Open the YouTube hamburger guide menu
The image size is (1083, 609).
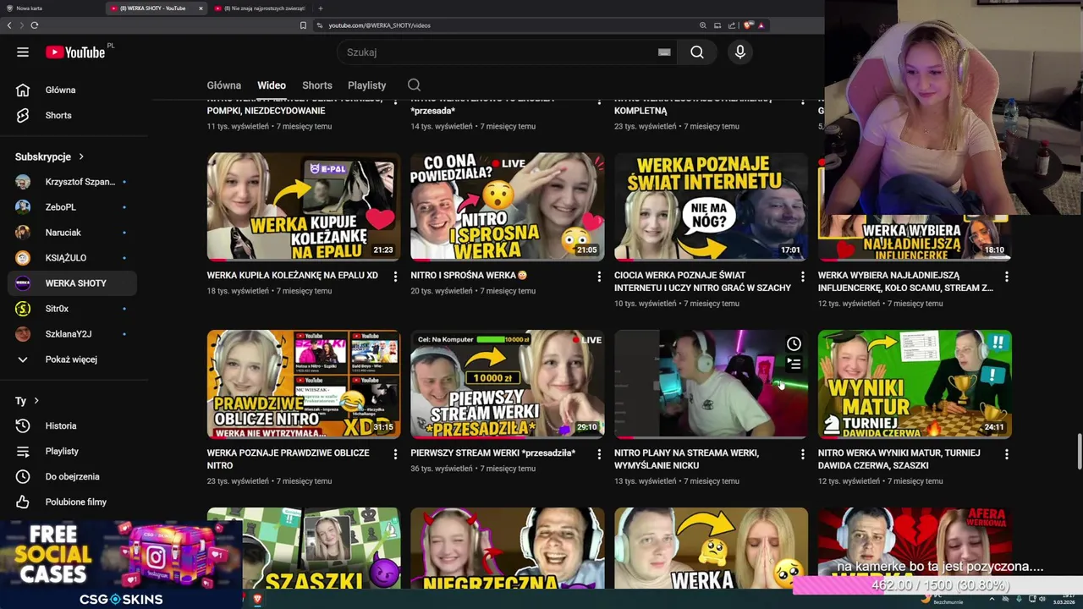pos(23,52)
